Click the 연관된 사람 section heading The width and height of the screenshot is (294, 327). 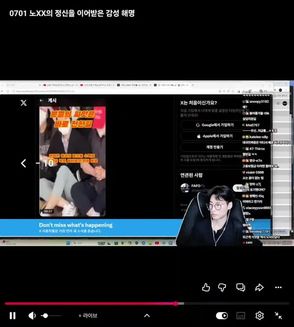(191, 175)
